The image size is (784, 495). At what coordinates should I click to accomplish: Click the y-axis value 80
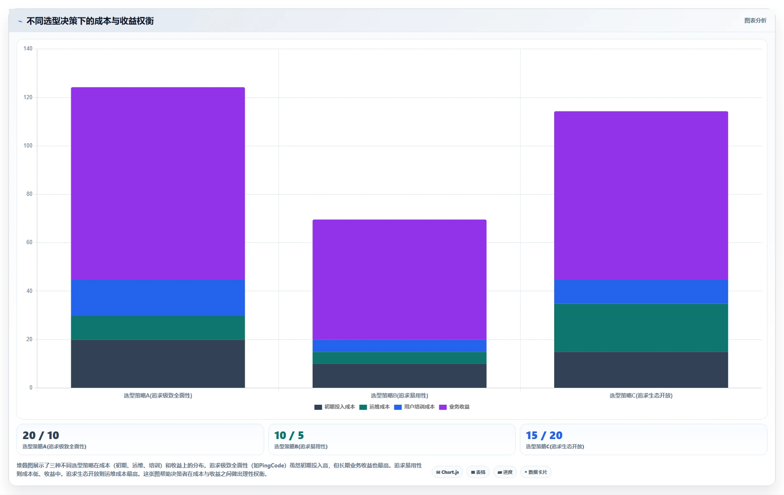click(x=29, y=194)
